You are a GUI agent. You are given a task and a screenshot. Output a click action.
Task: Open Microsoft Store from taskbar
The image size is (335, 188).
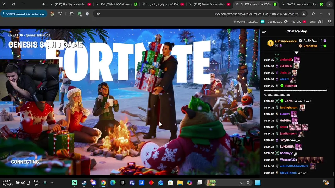click(170, 183)
